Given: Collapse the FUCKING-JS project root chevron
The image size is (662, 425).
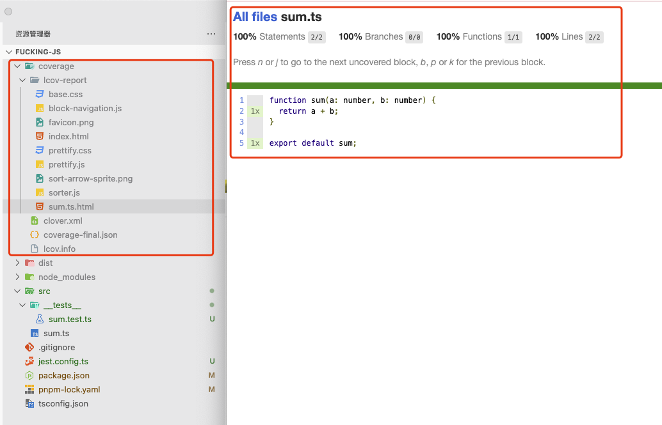Looking at the screenshot, I should tap(9, 52).
